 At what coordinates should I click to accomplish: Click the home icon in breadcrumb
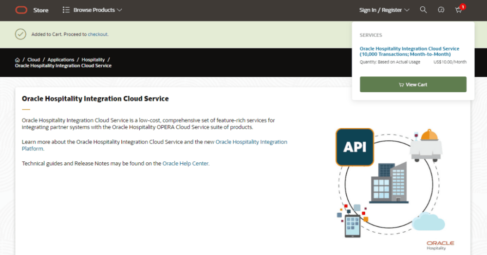click(18, 60)
